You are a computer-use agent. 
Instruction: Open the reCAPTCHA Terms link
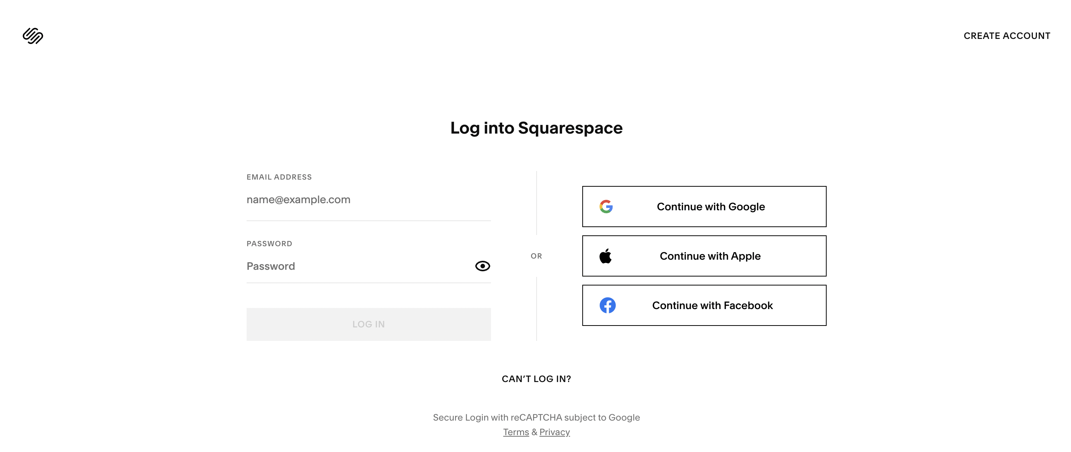click(516, 432)
